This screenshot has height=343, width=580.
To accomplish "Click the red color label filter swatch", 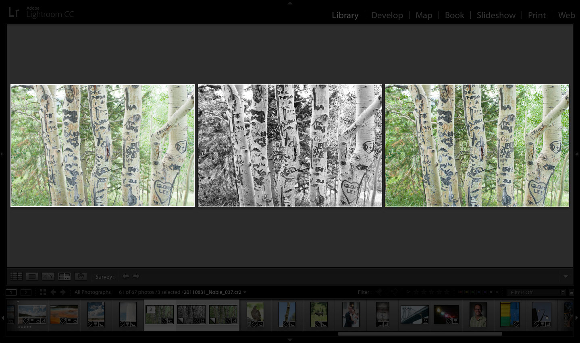I will tap(460, 292).
